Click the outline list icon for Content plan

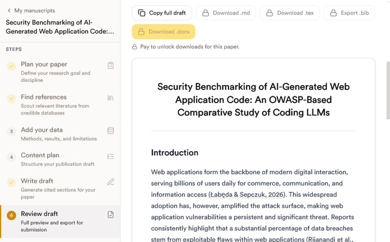tap(110, 156)
